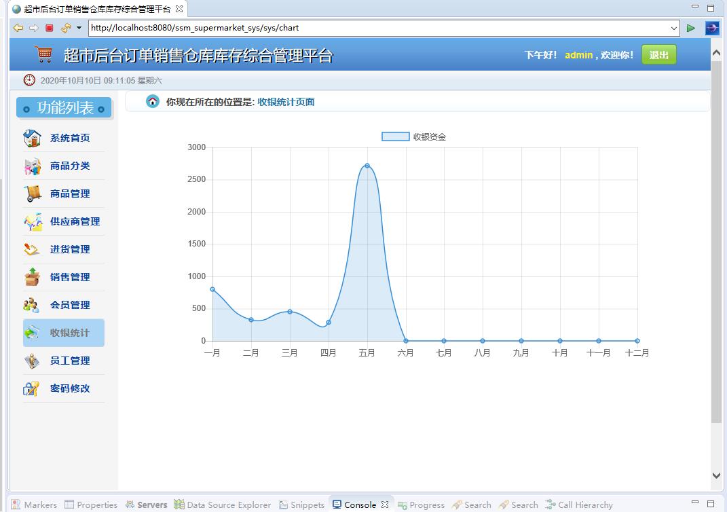Click the shopping cart logo icon

click(44, 54)
